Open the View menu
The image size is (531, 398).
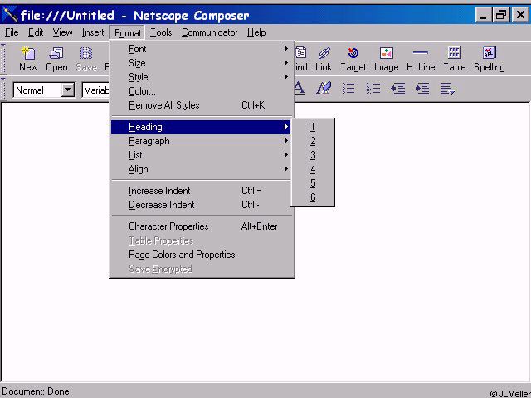pos(63,32)
